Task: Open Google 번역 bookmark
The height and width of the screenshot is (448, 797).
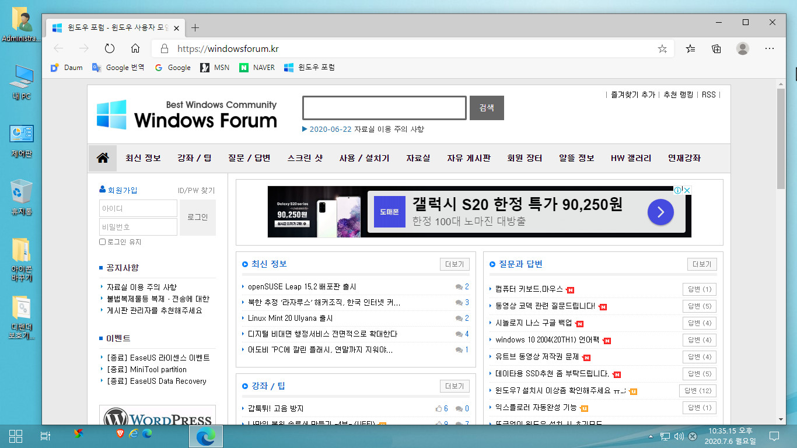Action: (118, 68)
